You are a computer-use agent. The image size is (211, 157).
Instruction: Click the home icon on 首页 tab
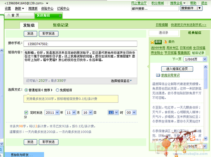pyautogui.click(x=9, y=15)
